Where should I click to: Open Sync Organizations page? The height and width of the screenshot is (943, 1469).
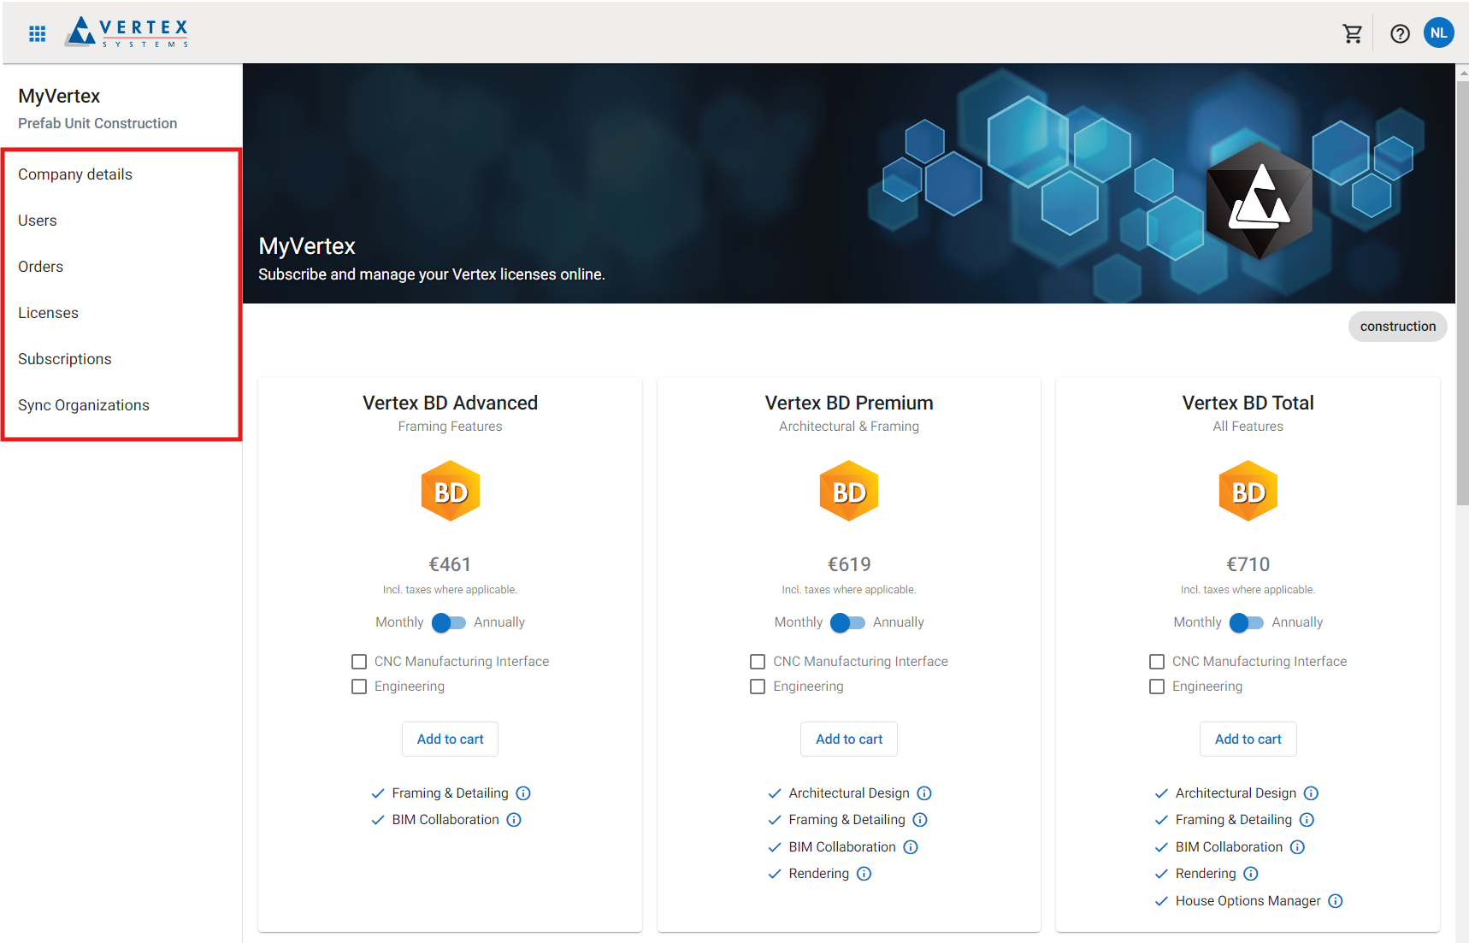click(x=84, y=405)
